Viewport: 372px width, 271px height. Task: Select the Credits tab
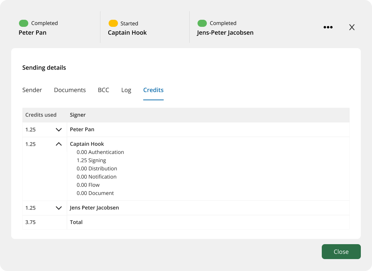(153, 90)
